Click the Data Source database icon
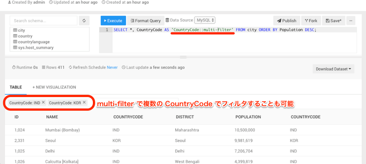 click(x=167, y=20)
